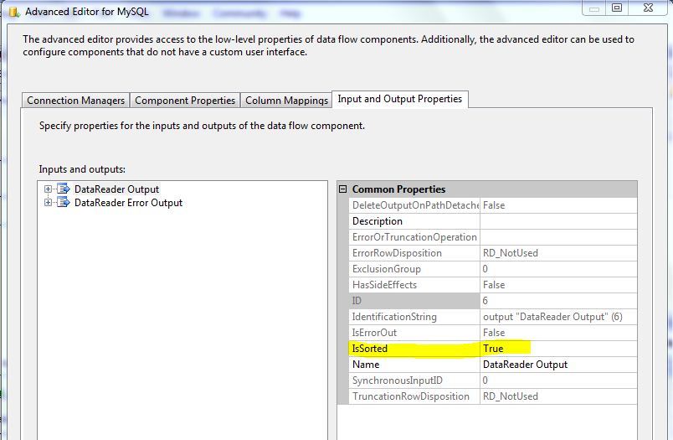
Task: Select the IsErrorOut property label
Action: point(414,333)
